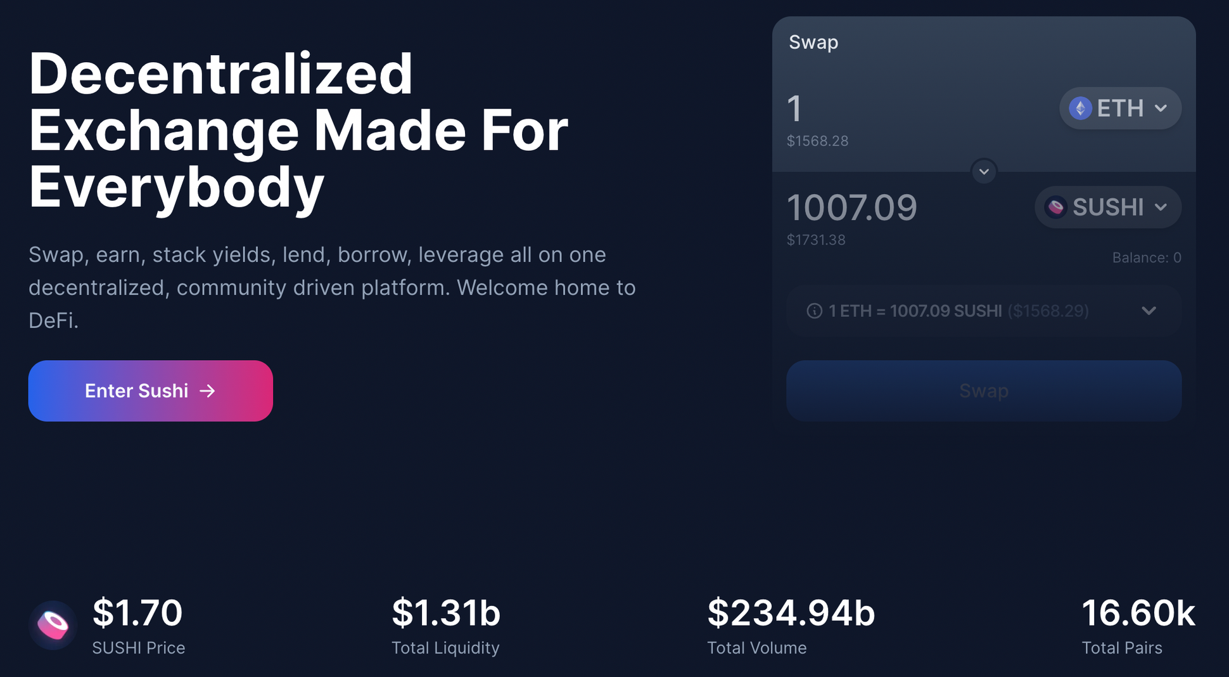Open the ETH token selector chevron

click(x=1161, y=108)
